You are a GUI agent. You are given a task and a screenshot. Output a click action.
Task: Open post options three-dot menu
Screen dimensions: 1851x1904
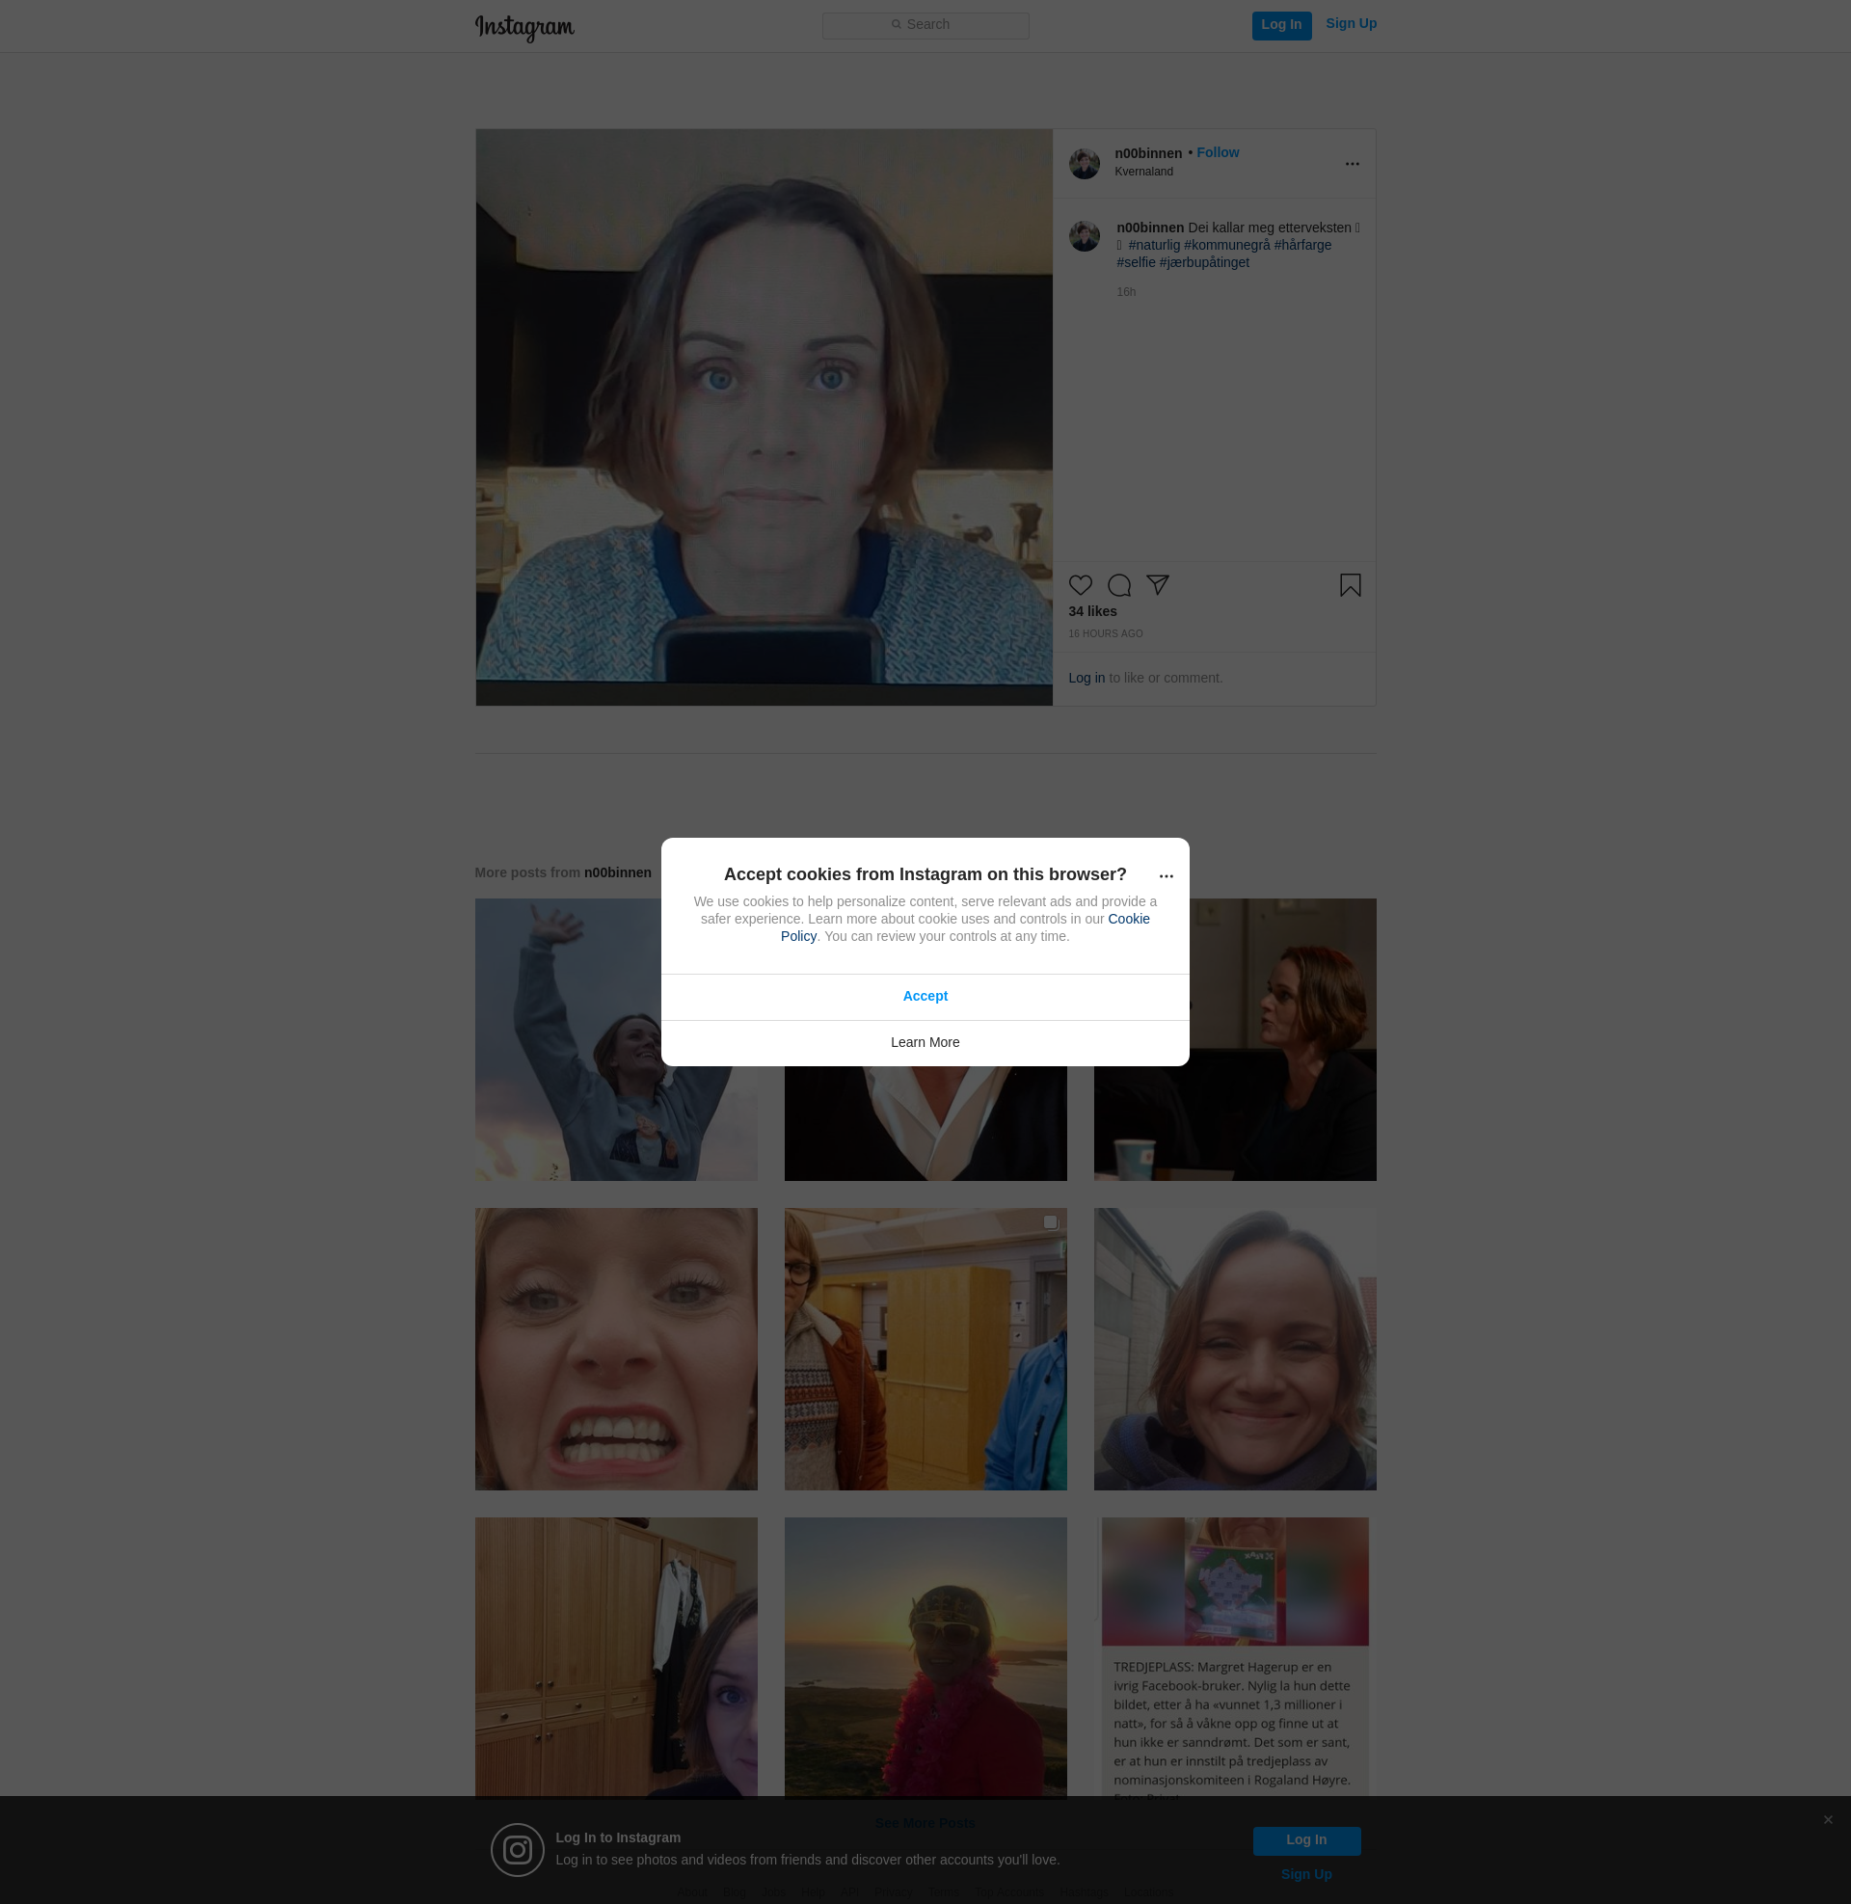pyautogui.click(x=1352, y=164)
